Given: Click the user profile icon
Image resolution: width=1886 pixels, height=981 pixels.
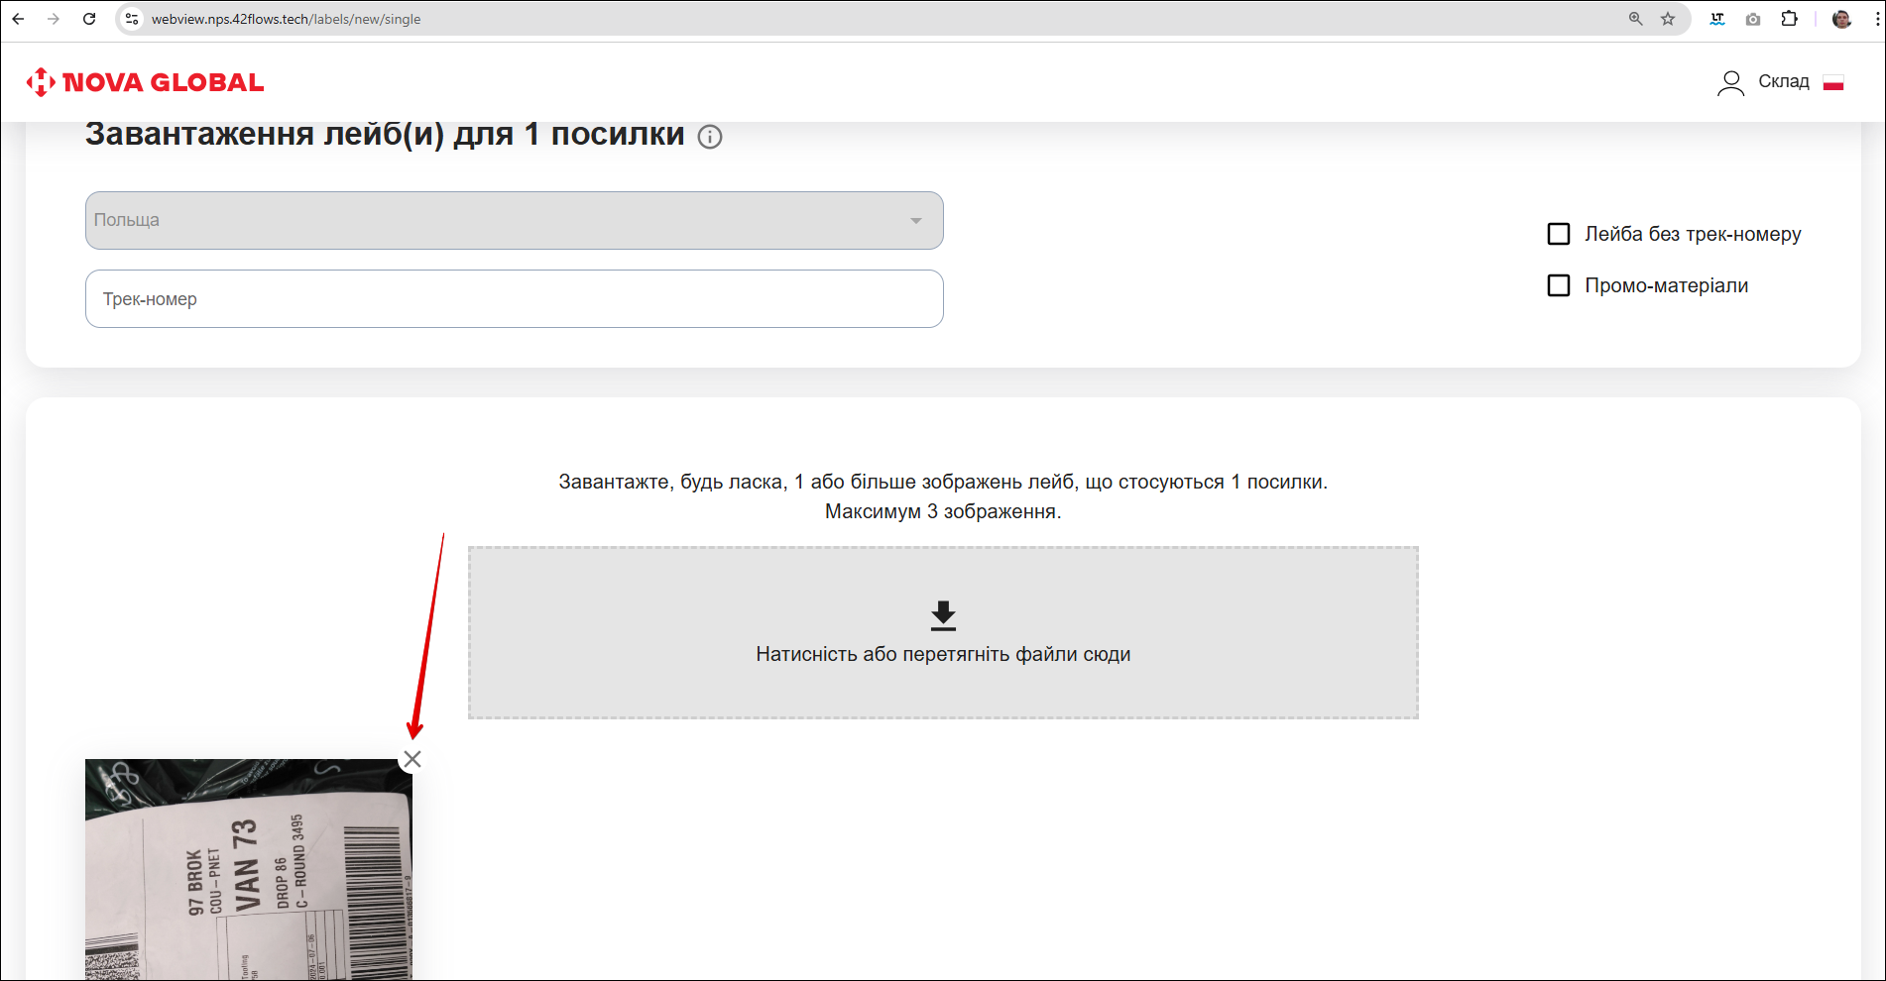Looking at the screenshot, I should point(1730,82).
